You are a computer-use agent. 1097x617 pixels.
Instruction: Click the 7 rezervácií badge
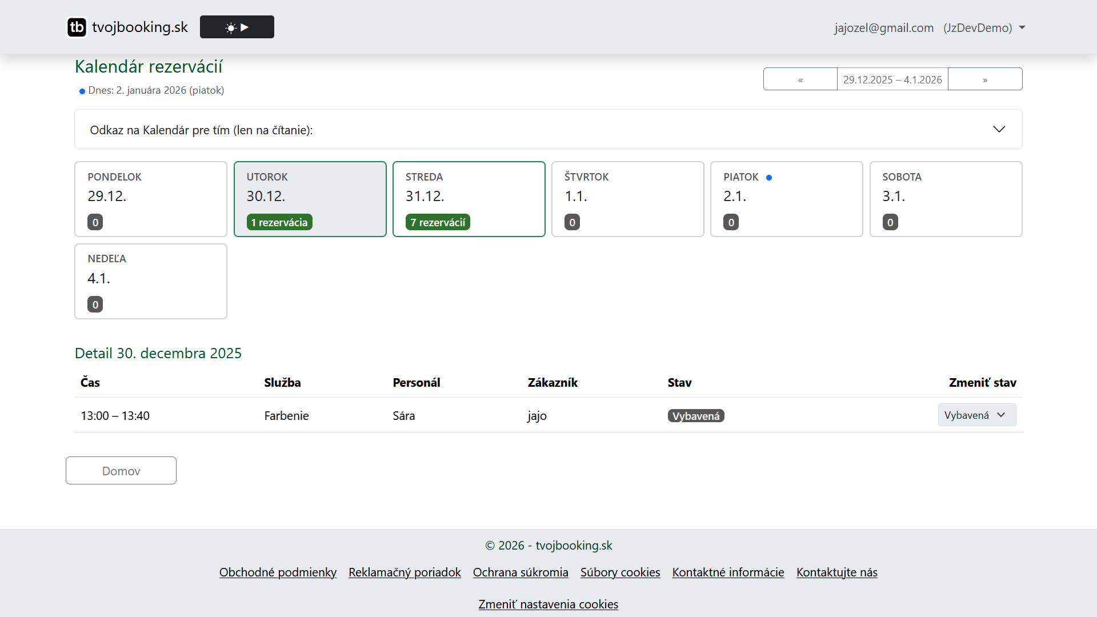(438, 222)
